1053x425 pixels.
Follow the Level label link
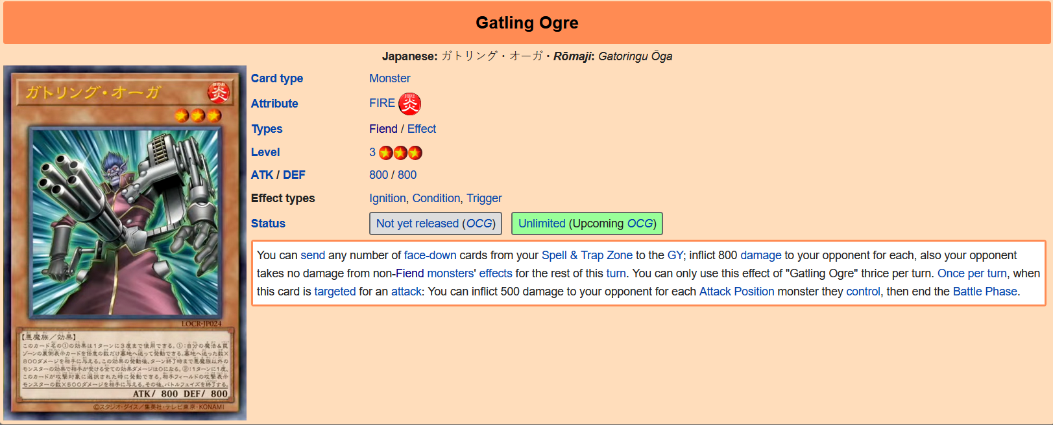point(265,152)
